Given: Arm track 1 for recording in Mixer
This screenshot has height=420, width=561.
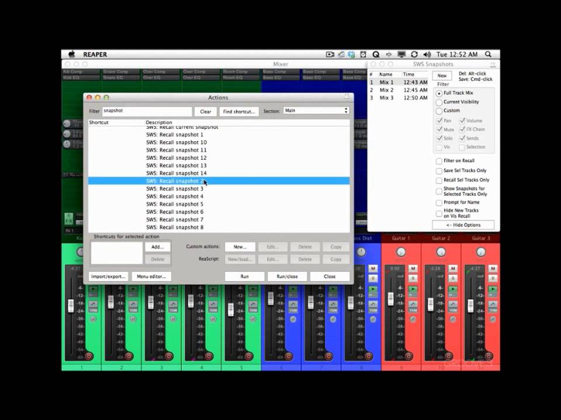Looking at the screenshot, I should coord(89,356).
